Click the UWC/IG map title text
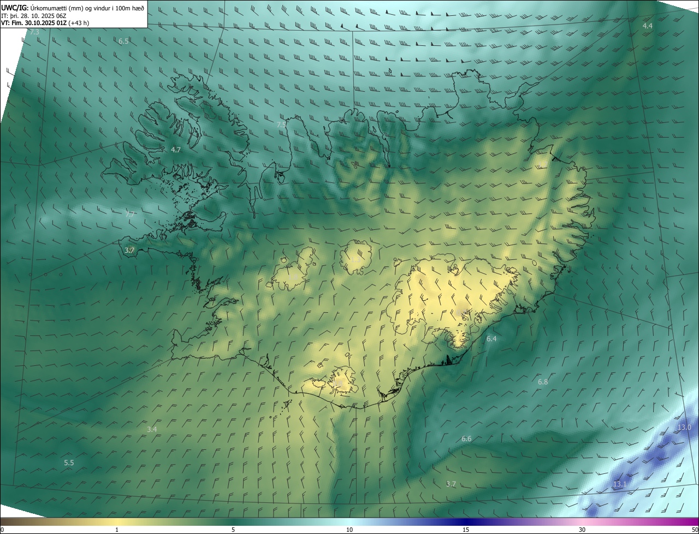The width and height of the screenshot is (699, 534). coord(73,7)
